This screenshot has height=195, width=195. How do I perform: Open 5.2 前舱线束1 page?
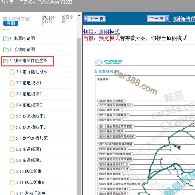click(29, 83)
